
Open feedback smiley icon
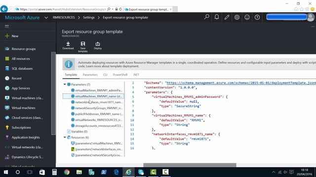[x=247, y=17]
